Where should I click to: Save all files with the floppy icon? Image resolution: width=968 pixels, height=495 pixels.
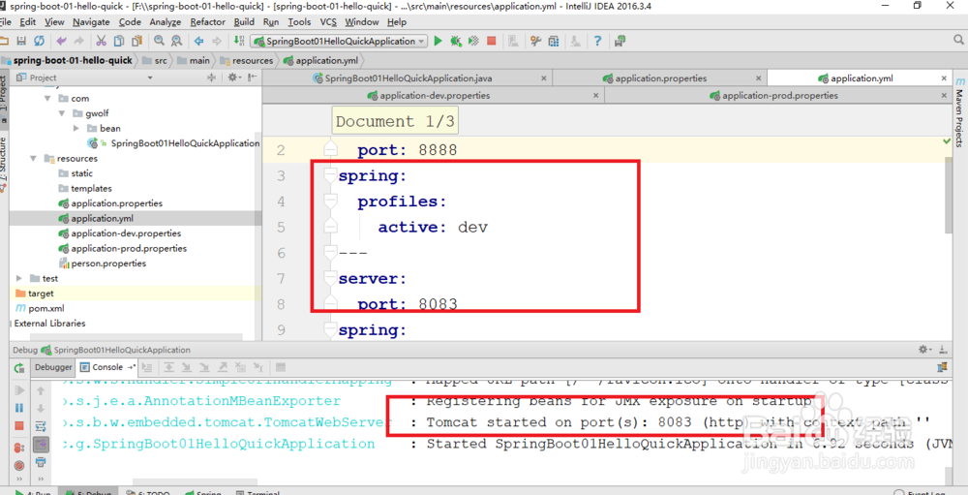21,41
